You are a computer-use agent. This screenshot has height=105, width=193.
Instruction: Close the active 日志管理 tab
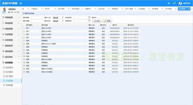pos(189,9)
